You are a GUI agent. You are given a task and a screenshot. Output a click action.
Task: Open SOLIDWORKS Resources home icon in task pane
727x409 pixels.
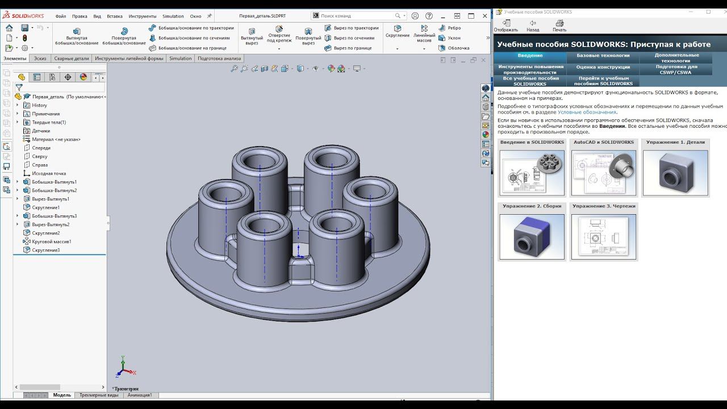[x=486, y=98]
